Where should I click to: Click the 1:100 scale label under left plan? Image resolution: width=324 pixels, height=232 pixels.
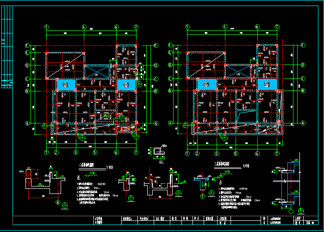click(109, 167)
